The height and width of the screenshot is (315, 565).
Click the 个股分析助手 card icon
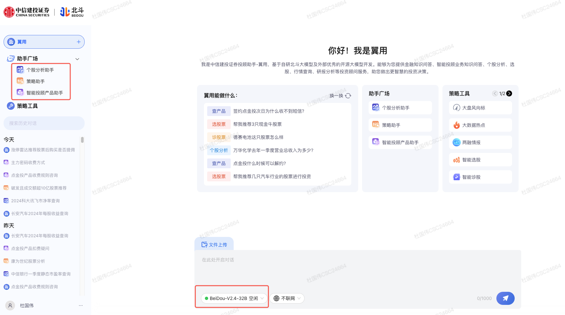tap(376, 108)
